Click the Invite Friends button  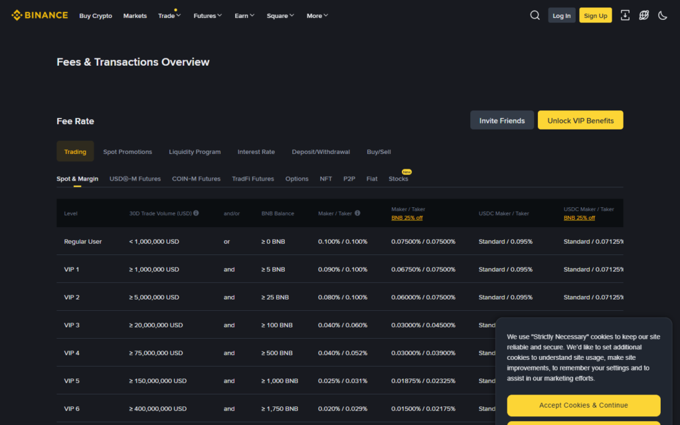pyautogui.click(x=502, y=120)
